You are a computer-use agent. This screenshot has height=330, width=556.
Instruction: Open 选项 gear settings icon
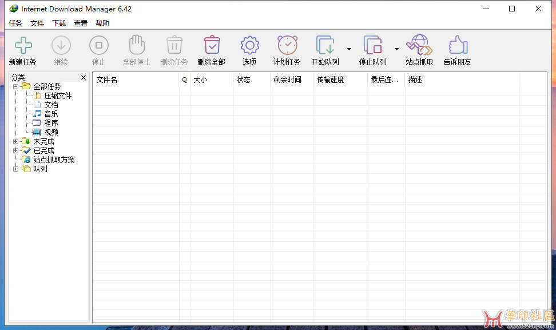coord(249,45)
